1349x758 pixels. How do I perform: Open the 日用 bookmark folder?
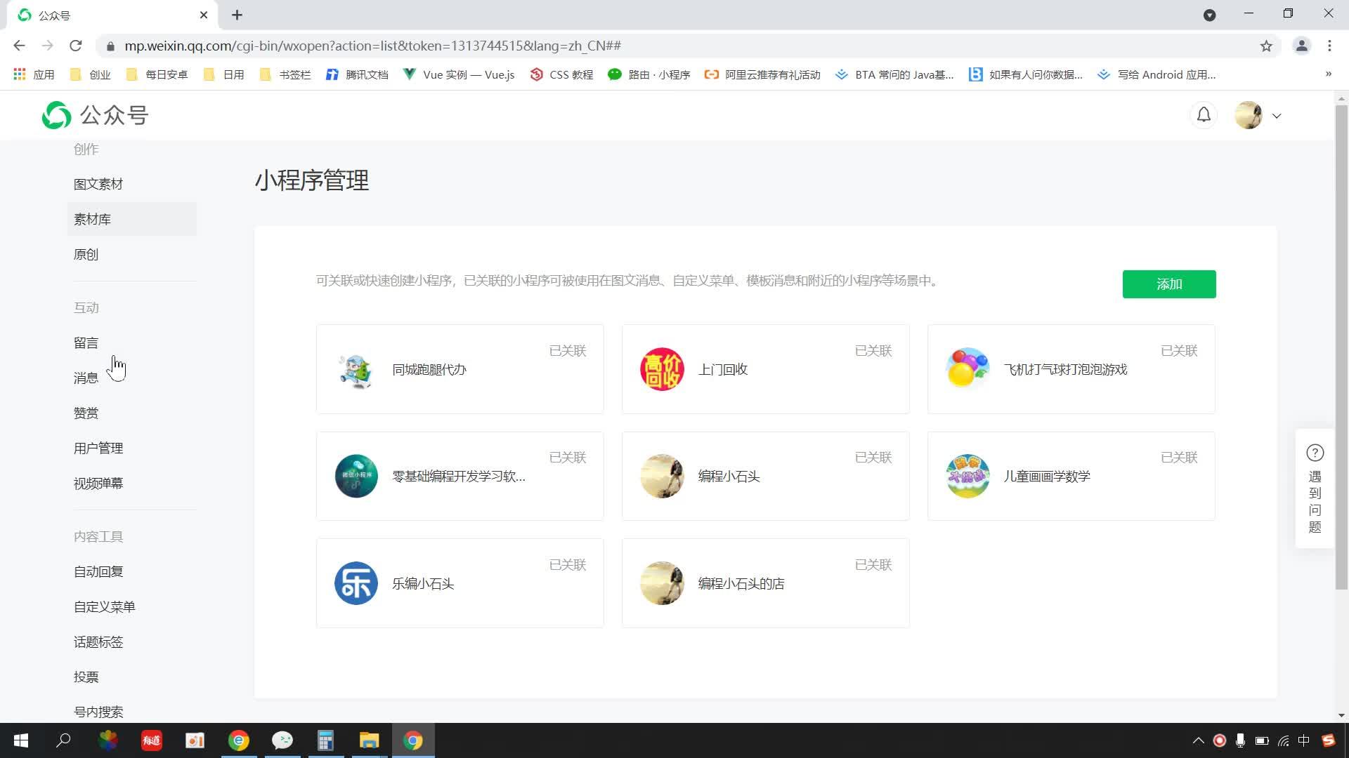pyautogui.click(x=223, y=74)
